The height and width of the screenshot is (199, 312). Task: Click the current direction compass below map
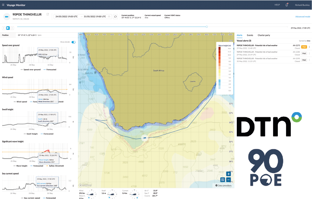click(134, 194)
